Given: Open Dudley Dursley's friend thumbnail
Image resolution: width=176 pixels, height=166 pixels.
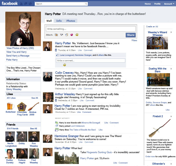Looking at the screenshot, I should click(10, 154).
